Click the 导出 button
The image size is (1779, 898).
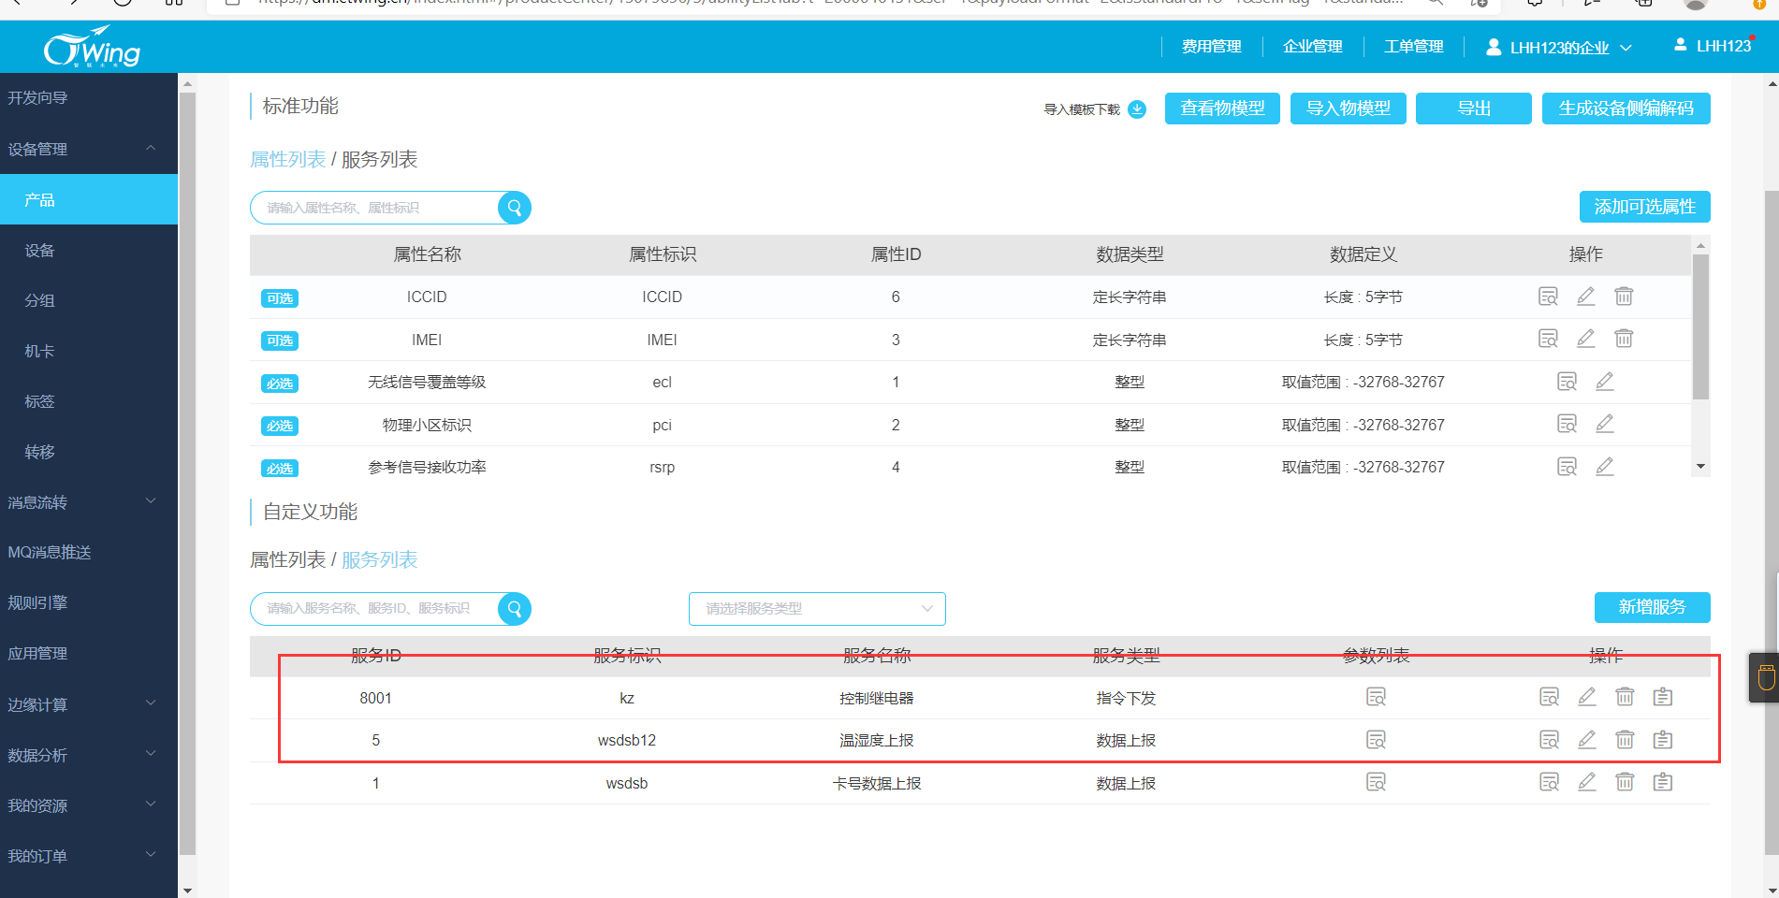pos(1474,109)
